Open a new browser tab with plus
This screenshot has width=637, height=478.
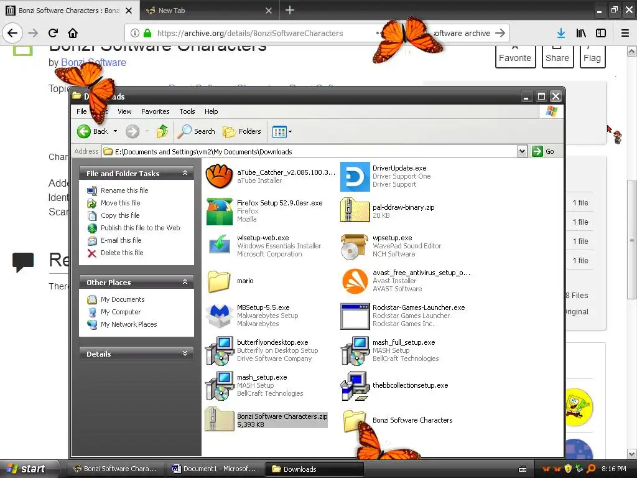[290, 10]
